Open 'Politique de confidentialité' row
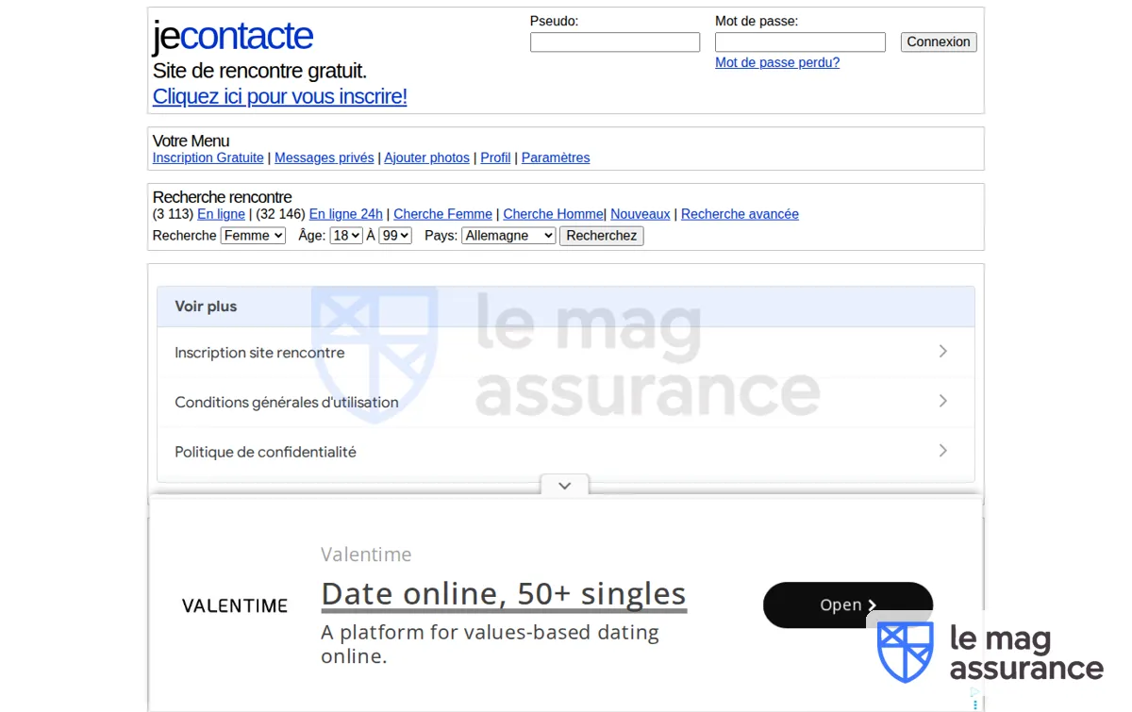This screenshot has height=712, width=1132. [x=565, y=452]
